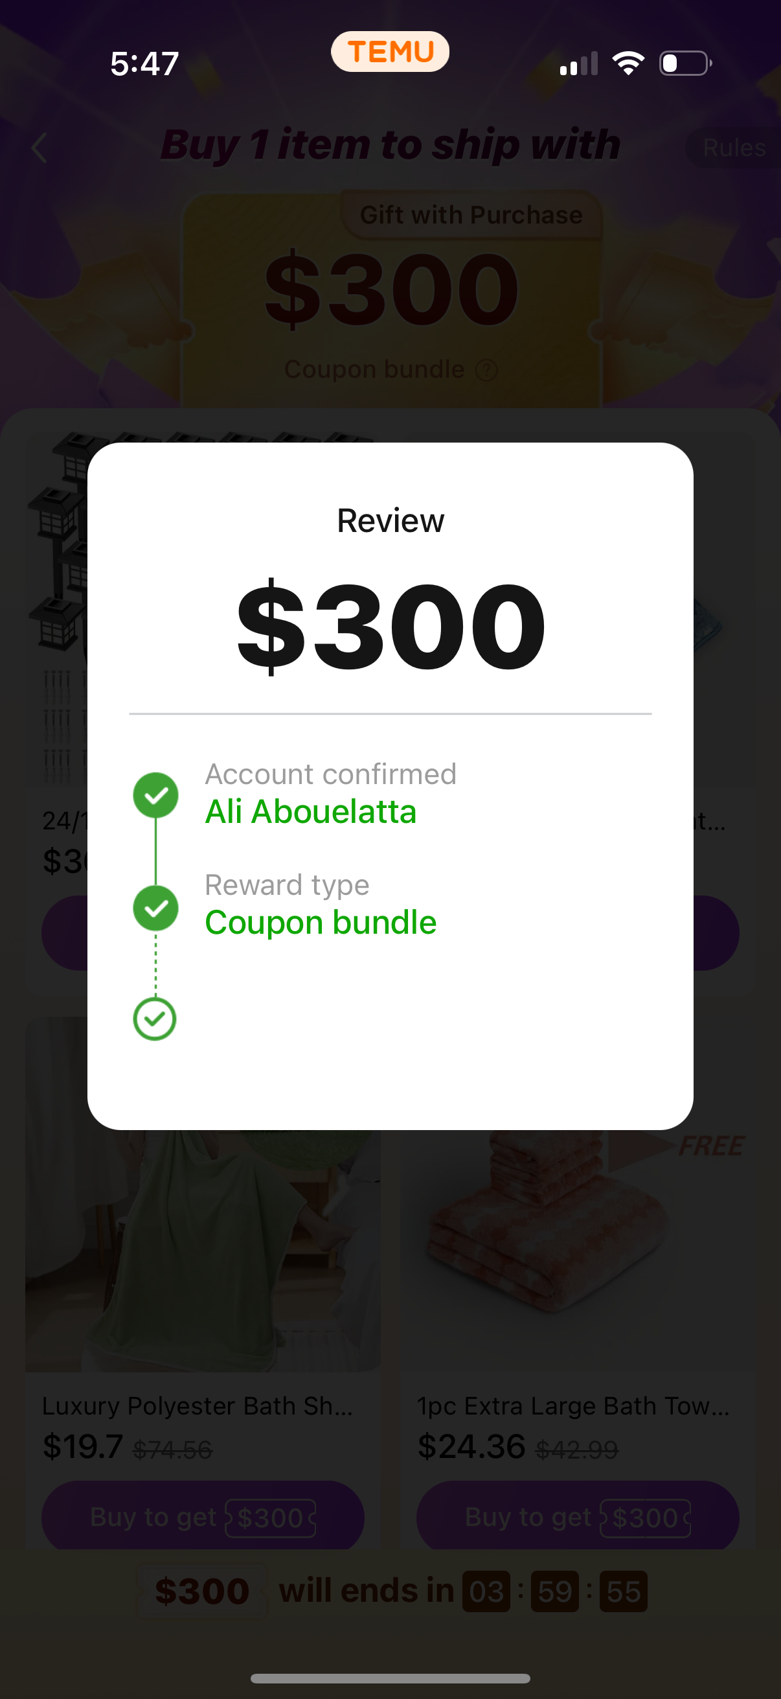This screenshot has width=781, height=1699.
Task: Tap the home indicator bar
Action: 390,1678
